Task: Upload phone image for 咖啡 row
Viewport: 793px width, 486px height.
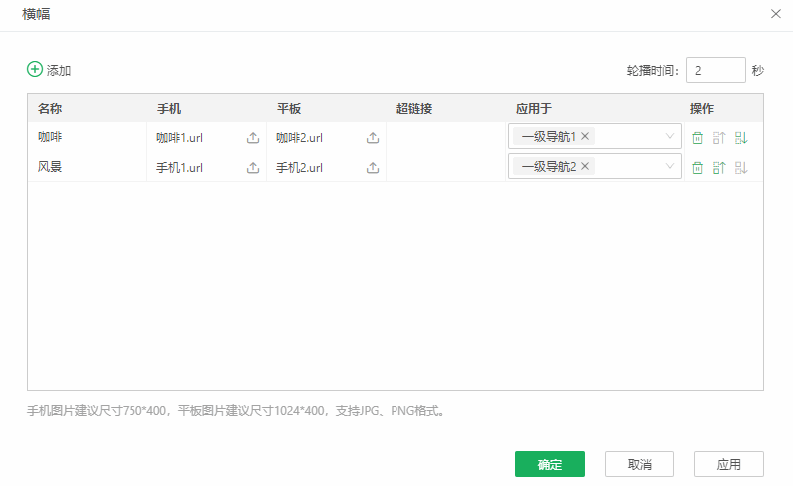Action: (253, 138)
